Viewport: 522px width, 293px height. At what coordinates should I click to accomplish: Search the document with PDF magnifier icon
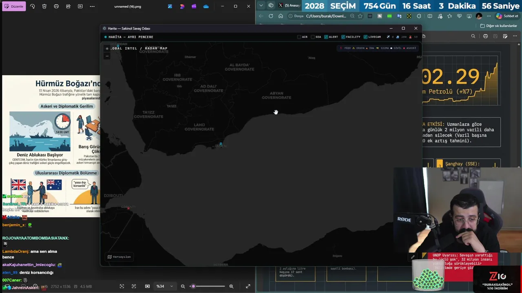[473, 36]
